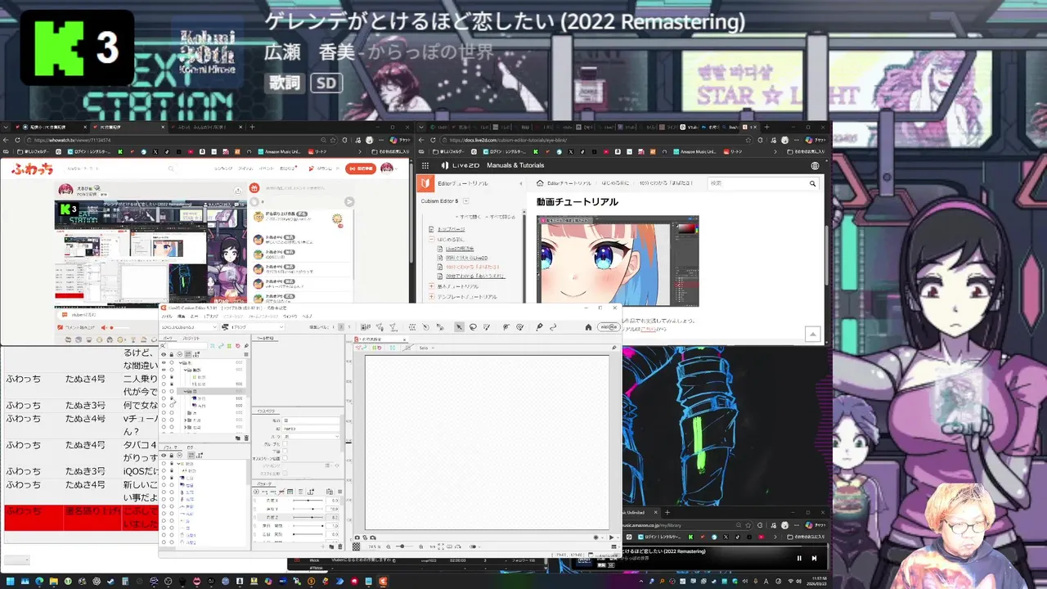The width and height of the screenshot is (1047, 589).
Task: Open the model-name dropdown in Cubism toolbar
Action: coord(190,327)
